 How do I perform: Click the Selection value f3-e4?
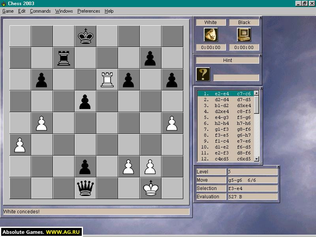tap(253, 188)
